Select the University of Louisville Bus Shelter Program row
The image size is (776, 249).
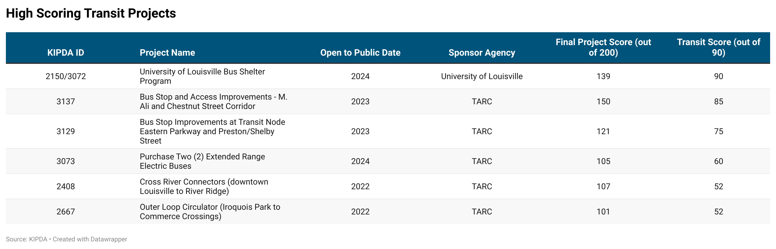pyautogui.click(x=388, y=76)
